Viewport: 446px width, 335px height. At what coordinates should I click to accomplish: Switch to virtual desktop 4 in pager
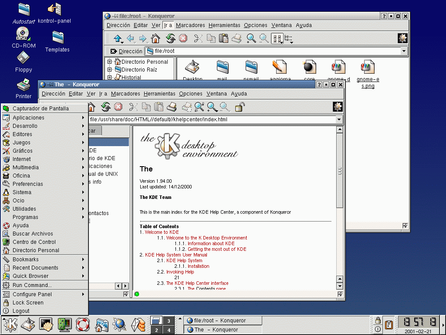coord(169,330)
